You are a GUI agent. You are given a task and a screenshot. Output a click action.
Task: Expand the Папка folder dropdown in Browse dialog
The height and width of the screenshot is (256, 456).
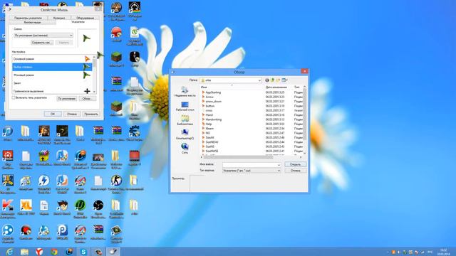[x=259, y=80]
